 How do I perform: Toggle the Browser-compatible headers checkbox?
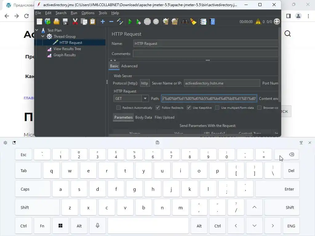[x=259, y=108]
